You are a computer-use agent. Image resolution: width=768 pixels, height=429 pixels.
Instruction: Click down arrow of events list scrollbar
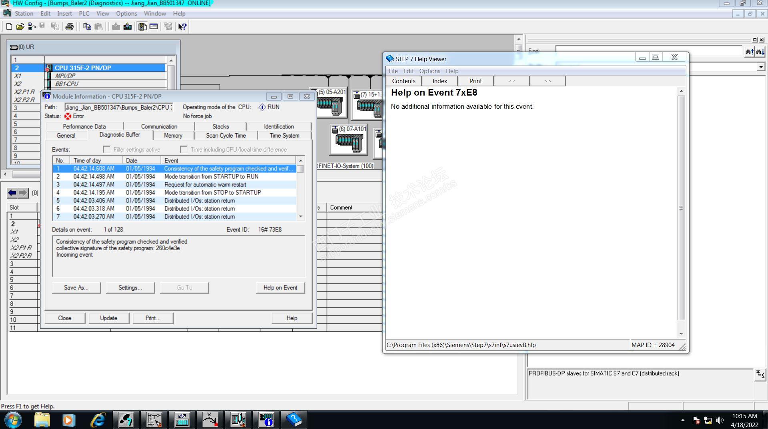(301, 216)
